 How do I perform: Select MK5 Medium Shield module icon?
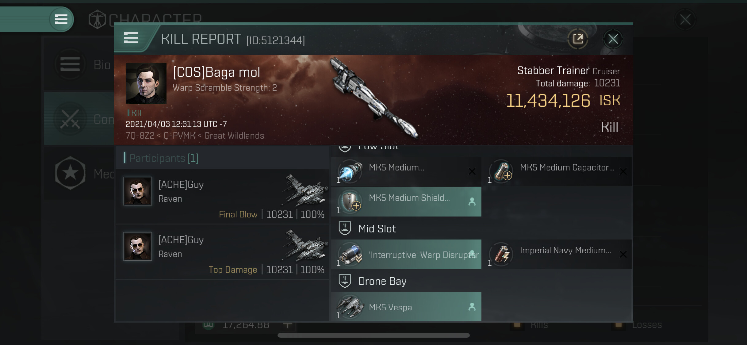(350, 201)
